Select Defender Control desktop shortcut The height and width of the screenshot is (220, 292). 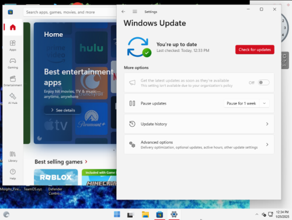[55, 191]
